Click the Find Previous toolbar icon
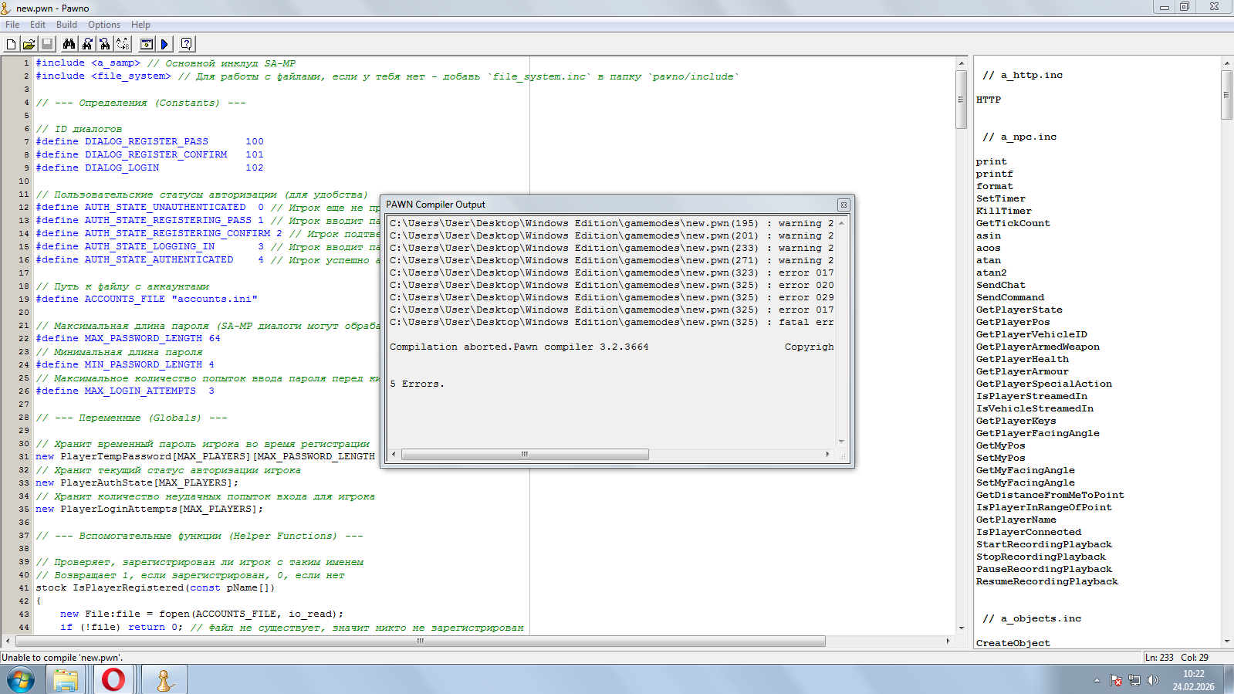 coord(105,45)
